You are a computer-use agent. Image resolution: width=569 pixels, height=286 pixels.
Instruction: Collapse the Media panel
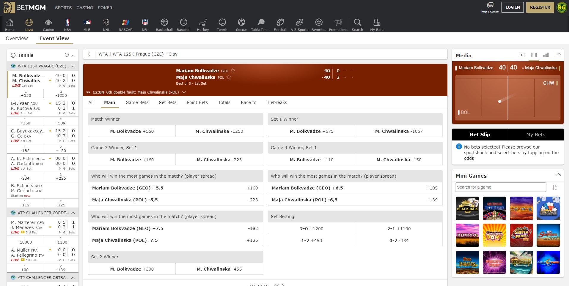point(559,54)
